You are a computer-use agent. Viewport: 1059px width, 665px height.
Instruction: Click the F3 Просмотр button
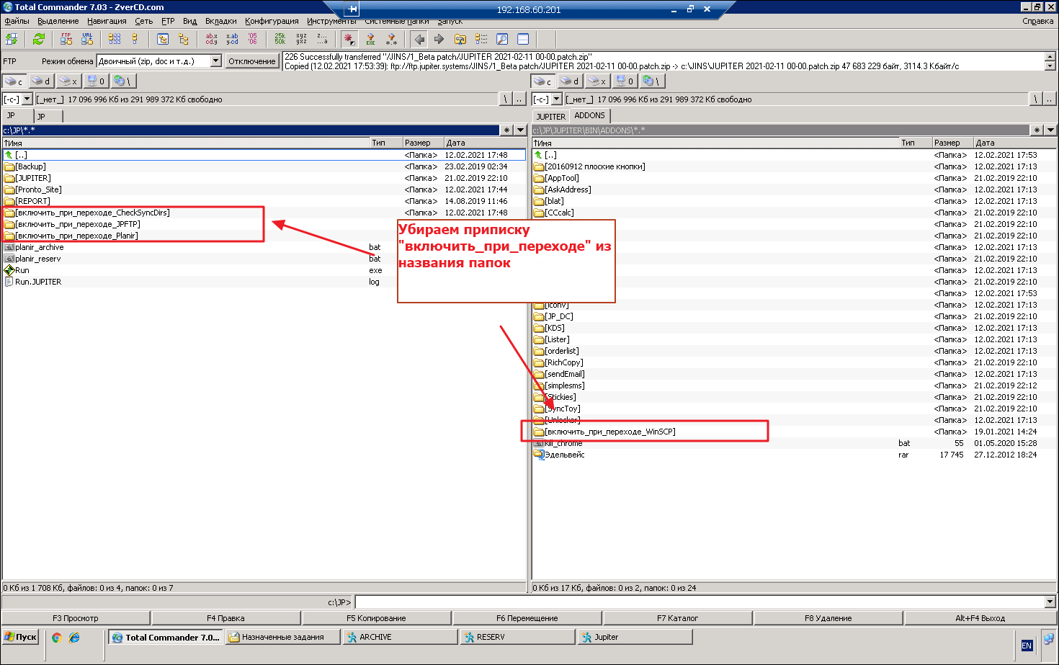click(x=76, y=618)
